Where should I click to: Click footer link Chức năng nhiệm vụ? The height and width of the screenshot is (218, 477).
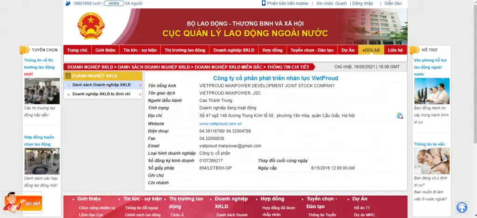click(x=97, y=208)
